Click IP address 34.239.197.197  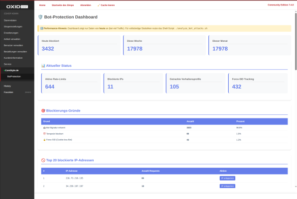[74, 186]
